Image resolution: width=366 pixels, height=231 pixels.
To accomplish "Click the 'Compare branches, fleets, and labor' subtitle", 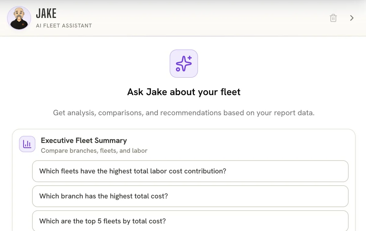I will click(x=94, y=151).
